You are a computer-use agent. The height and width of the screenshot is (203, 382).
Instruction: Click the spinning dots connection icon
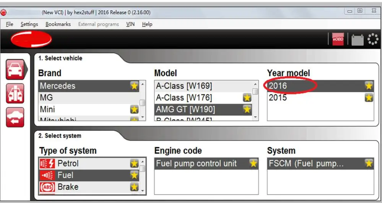pyautogui.click(x=373, y=39)
